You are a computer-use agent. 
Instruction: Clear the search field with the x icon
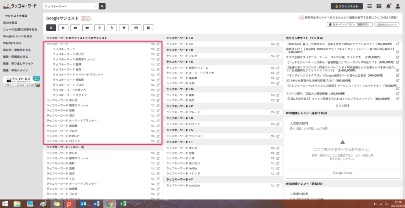tap(96, 6)
